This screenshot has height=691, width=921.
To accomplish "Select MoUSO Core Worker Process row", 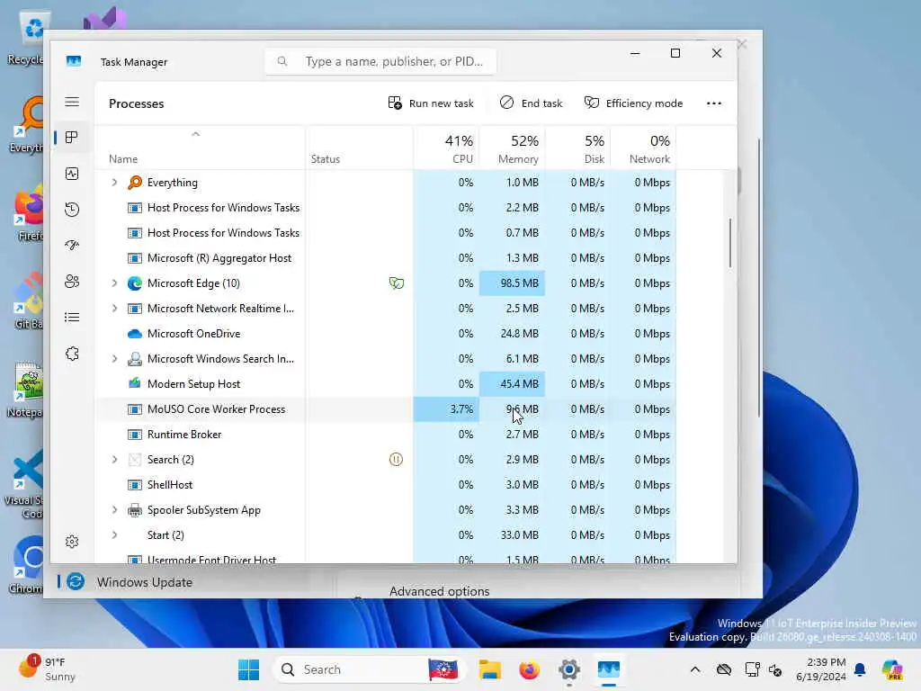I will [x=385, y=409].
